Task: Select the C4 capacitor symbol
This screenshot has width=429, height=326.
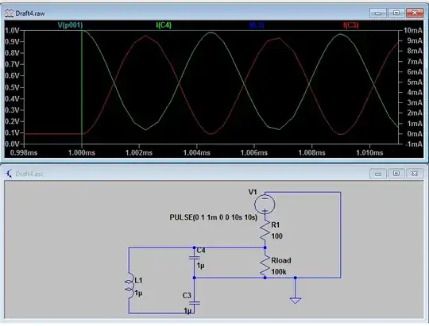Action: click(195, 258)
